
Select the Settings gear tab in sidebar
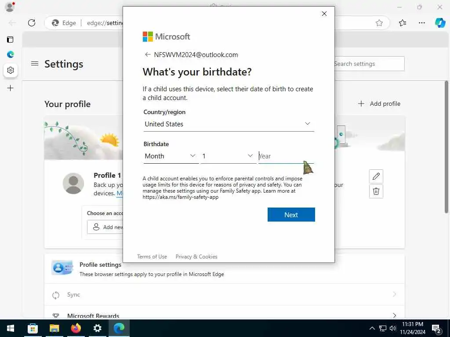(11, 70)
